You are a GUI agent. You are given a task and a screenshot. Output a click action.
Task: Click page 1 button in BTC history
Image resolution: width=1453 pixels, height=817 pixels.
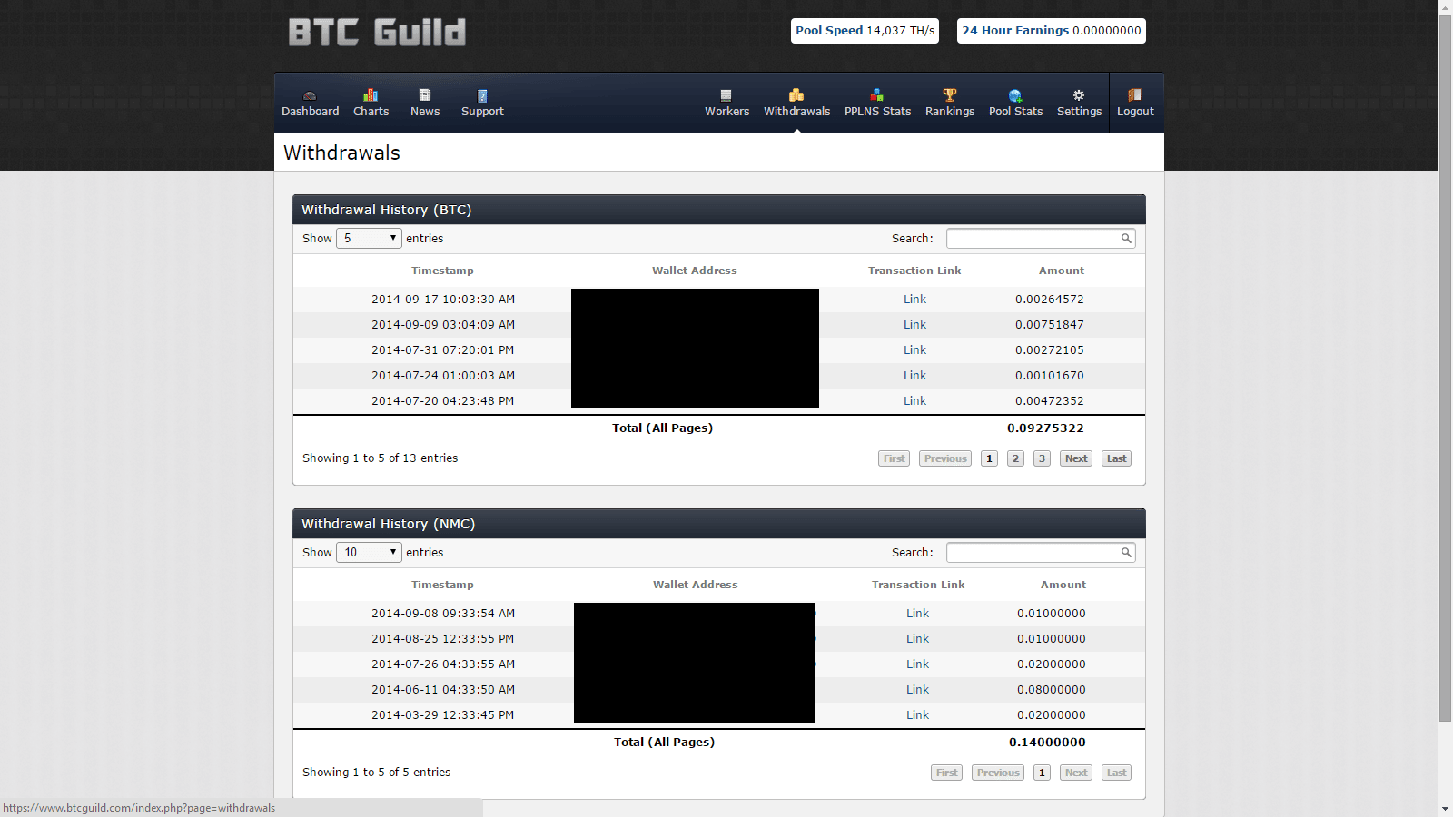[x=989, y=458]
